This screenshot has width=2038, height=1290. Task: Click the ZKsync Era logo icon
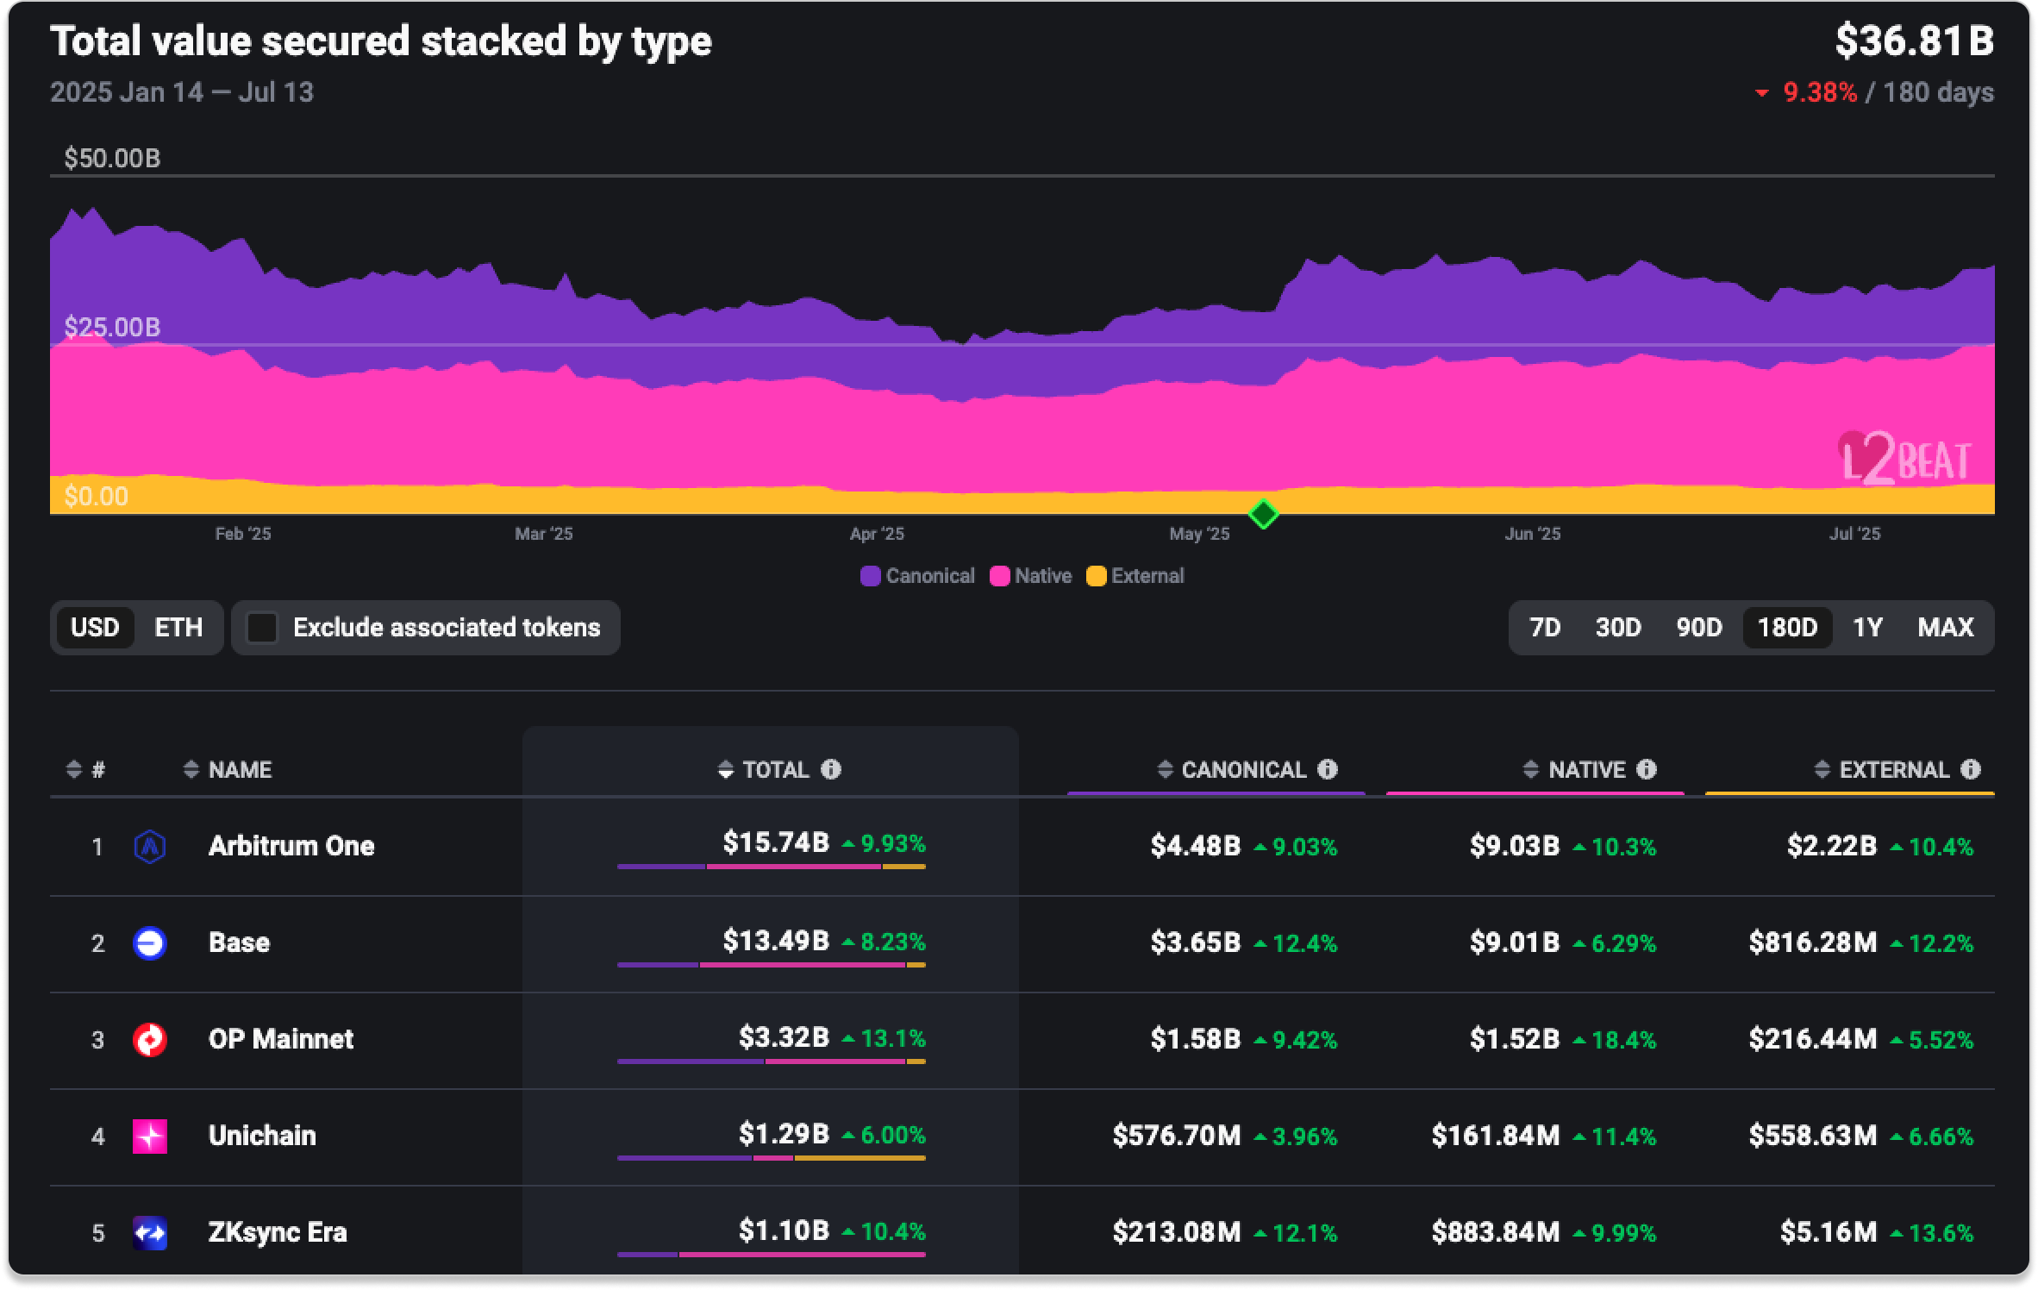150,1233
